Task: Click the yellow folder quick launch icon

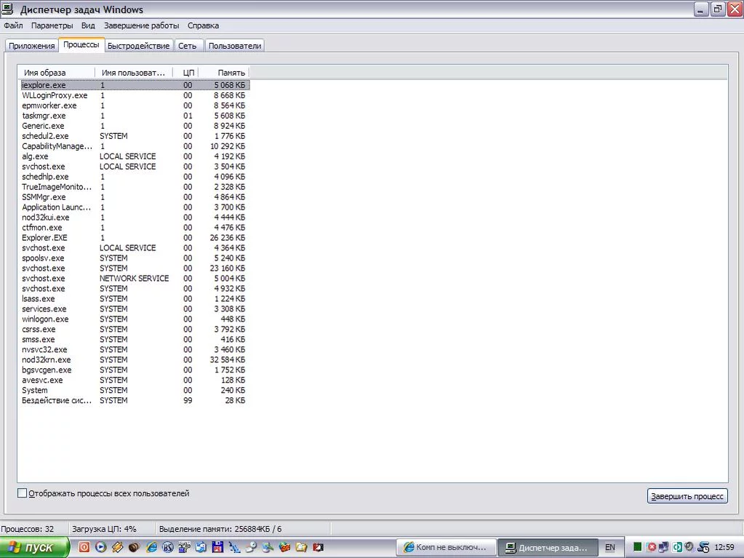Action: pyautogui.click(x=302, y=547)
